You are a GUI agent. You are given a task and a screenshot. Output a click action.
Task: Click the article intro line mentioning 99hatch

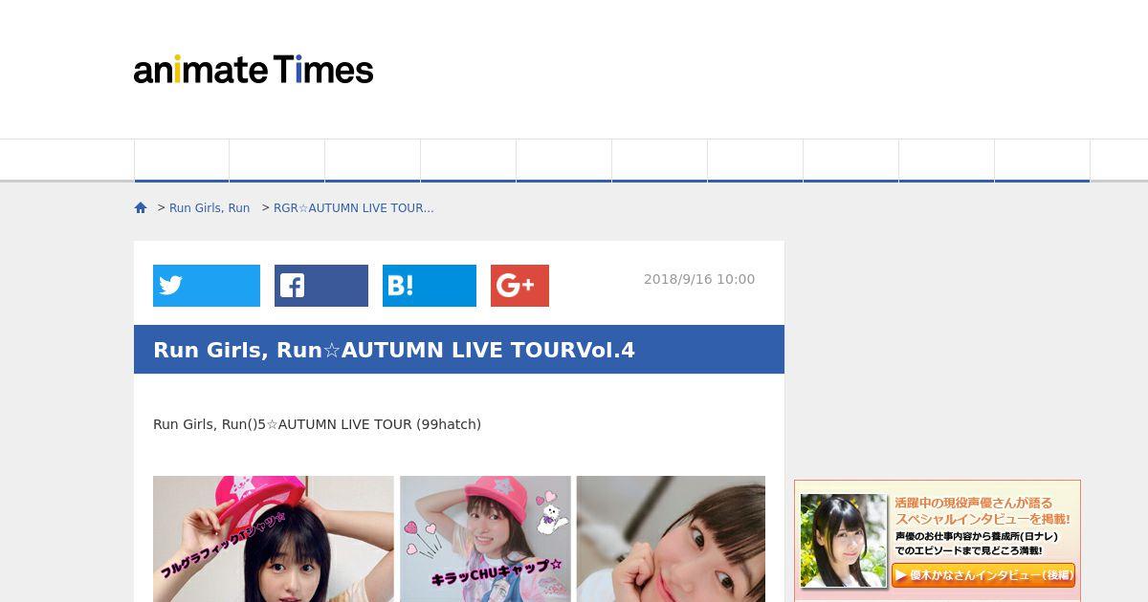pos(317,423)
